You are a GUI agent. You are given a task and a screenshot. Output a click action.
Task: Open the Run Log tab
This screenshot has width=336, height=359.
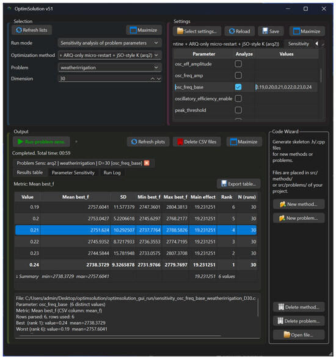tap(112, 173)
